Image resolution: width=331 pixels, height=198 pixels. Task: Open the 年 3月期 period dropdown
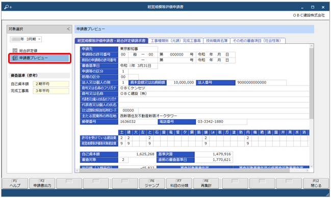[26, 39]
